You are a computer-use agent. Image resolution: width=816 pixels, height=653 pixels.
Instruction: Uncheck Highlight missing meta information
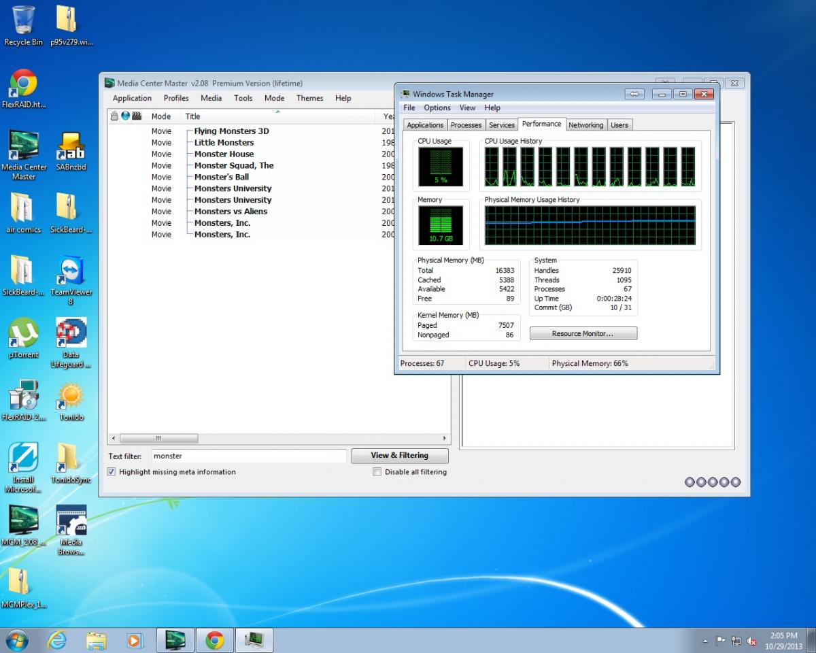112,472
